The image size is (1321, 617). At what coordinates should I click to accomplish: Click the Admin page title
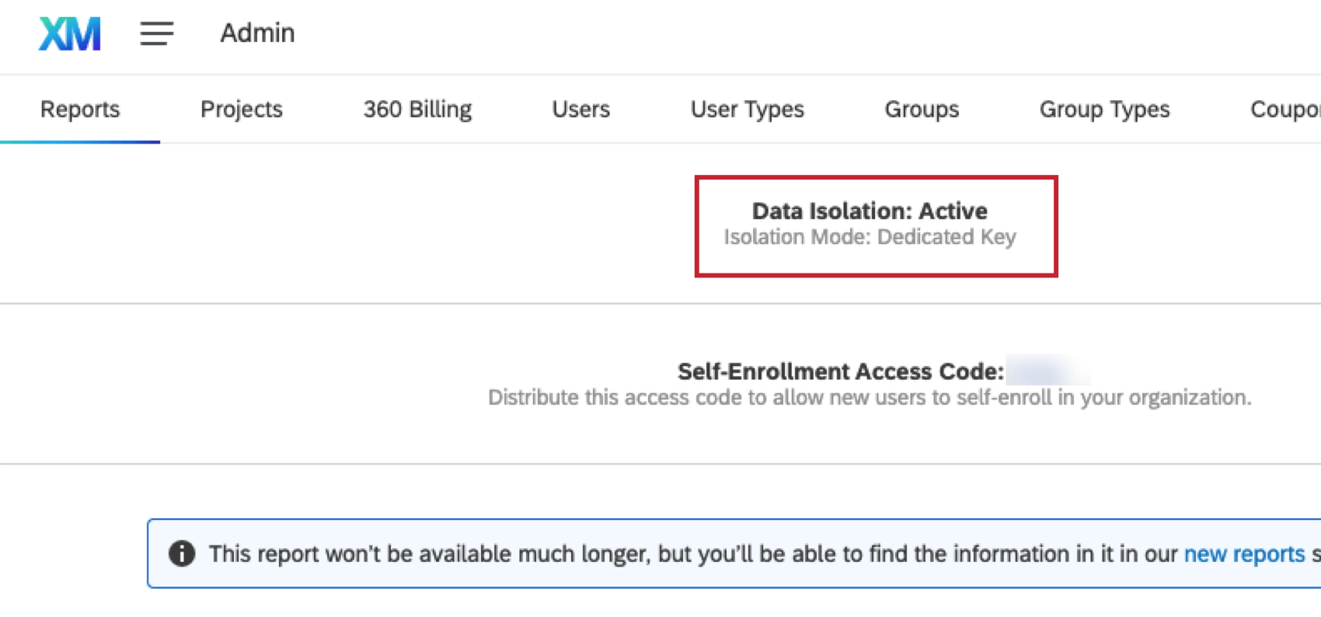coord(257,33)
